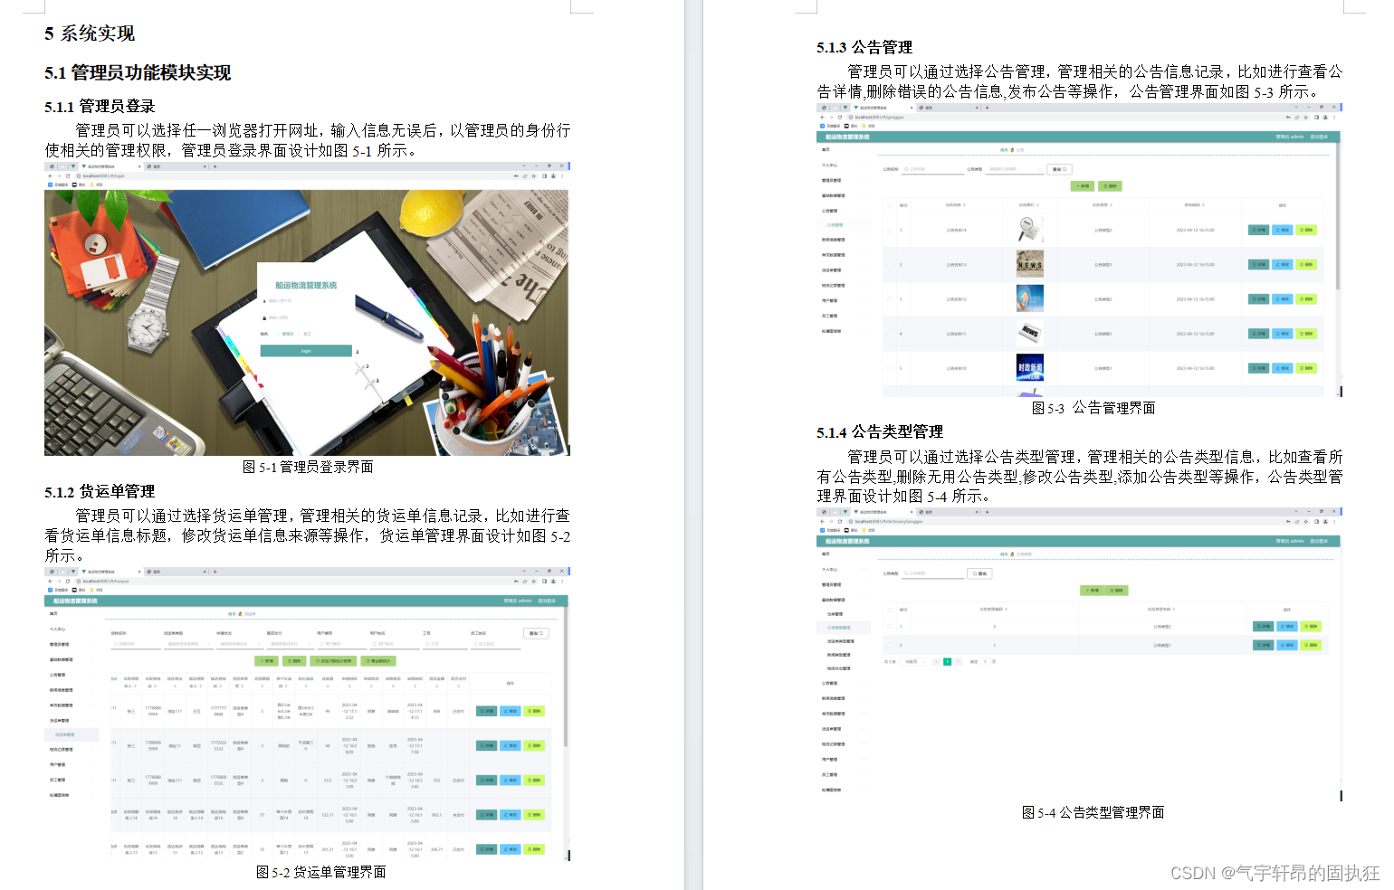The height and width of the screenshot is (890, 1394).
Task: Click green 新增 button in figure 5-3
Action: click(1083, 186)
